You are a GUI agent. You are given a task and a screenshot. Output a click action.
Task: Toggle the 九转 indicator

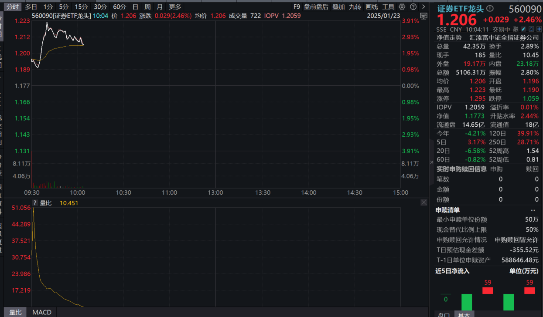click(355, 7)
